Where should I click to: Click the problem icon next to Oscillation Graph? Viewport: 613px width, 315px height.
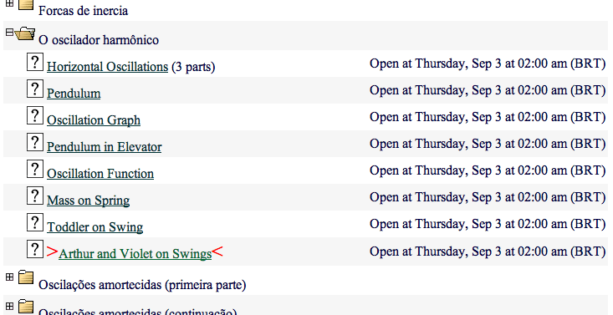click(x=35, y=115)
